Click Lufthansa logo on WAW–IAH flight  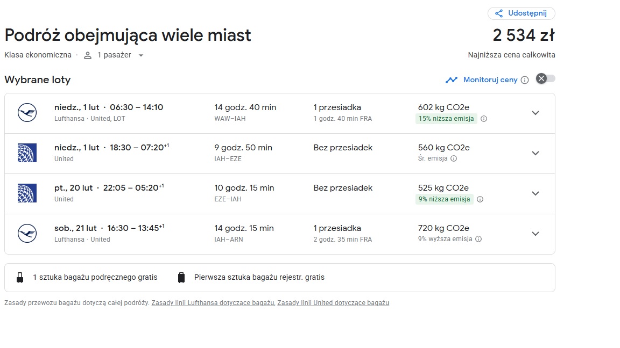coord(27,112)
